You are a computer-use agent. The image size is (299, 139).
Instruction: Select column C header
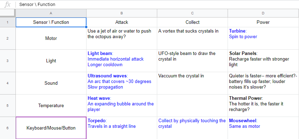point(192,13)
